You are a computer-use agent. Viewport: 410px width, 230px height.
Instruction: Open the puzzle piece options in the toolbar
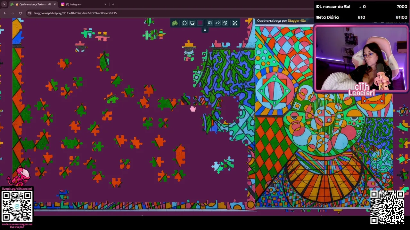click(x=184, y=23)
